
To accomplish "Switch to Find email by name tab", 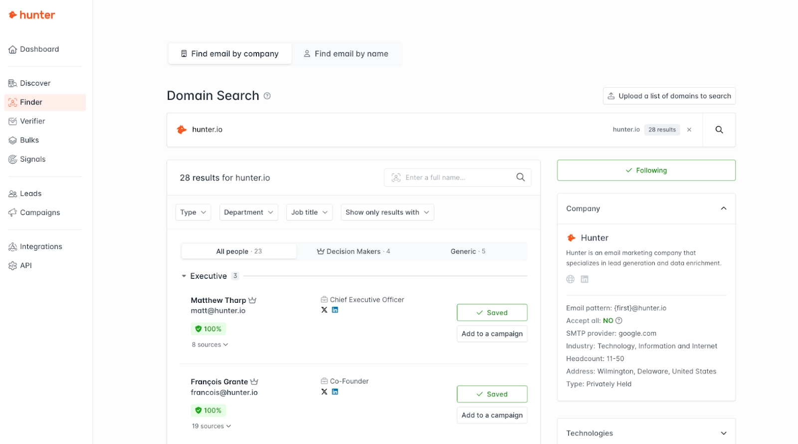I will [x=347, y=54].
